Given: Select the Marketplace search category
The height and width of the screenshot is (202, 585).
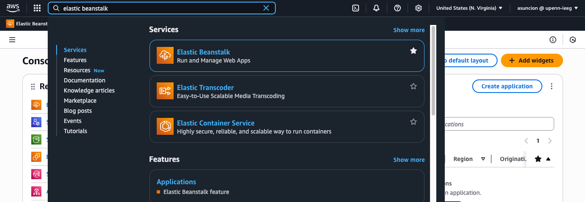Looking at the screenshot, I should click(x=80, y=101).
